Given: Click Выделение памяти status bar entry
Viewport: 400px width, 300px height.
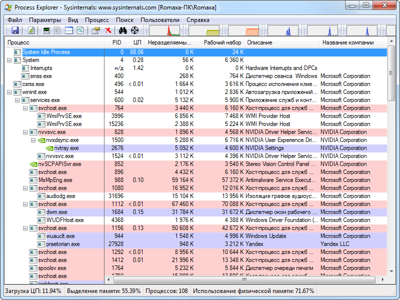Looking at the screenshot, I should point(103,291).
